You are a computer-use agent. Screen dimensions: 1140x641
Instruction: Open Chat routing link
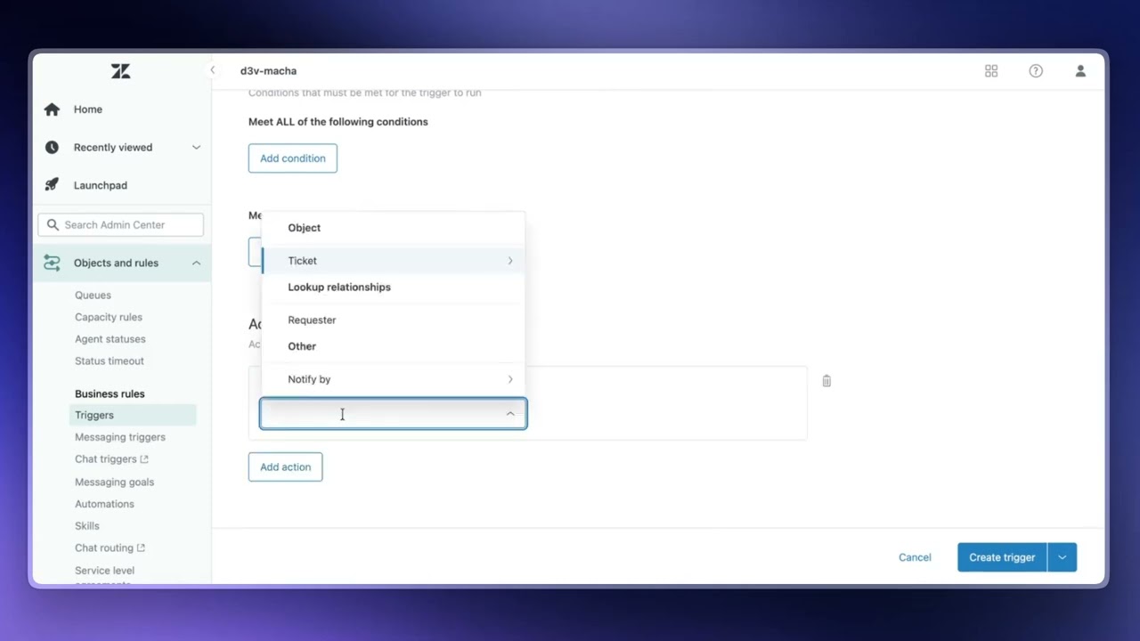(x=104, y=548)
